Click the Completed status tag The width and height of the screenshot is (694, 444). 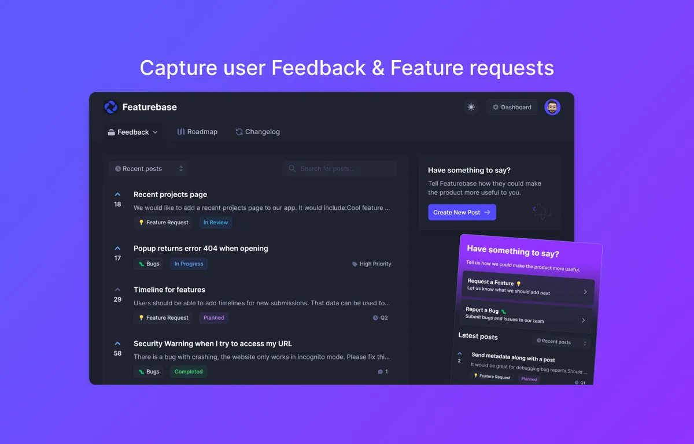pos(189,372)
